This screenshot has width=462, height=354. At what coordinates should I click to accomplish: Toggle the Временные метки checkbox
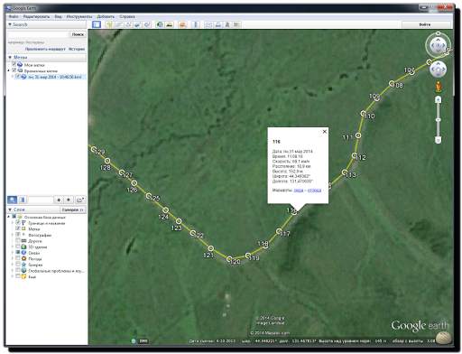coord(14,70)
